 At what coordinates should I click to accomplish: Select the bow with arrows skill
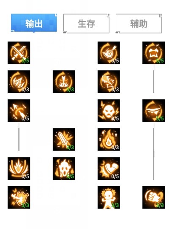tap(19, 111)
